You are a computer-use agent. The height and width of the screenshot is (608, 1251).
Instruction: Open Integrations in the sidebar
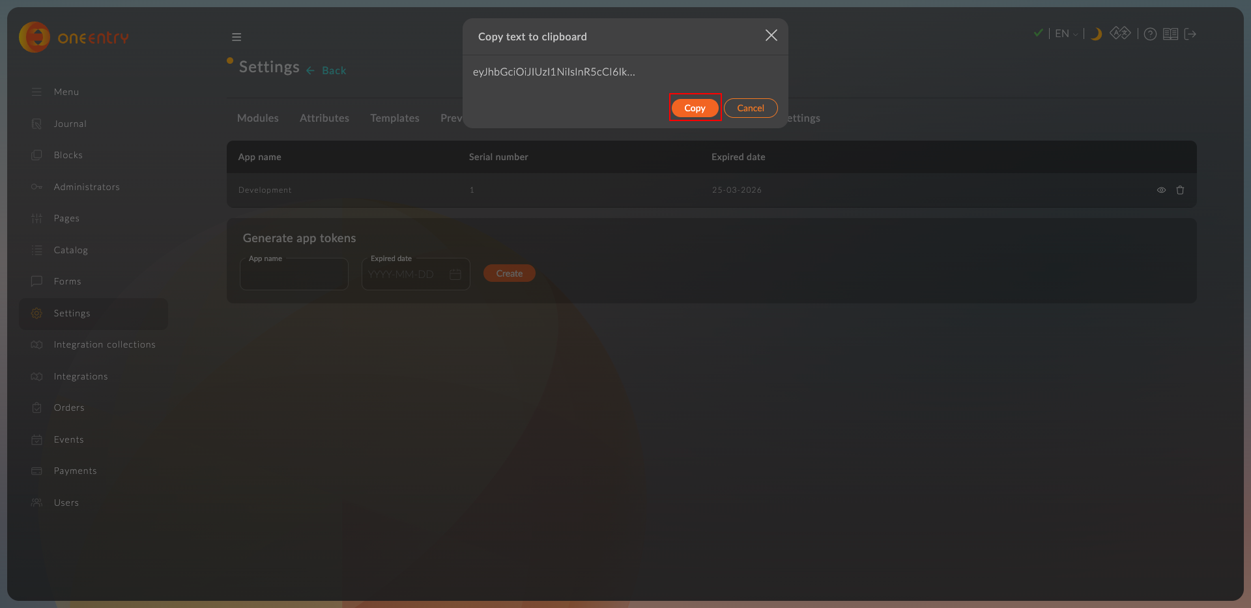[94, 376]
